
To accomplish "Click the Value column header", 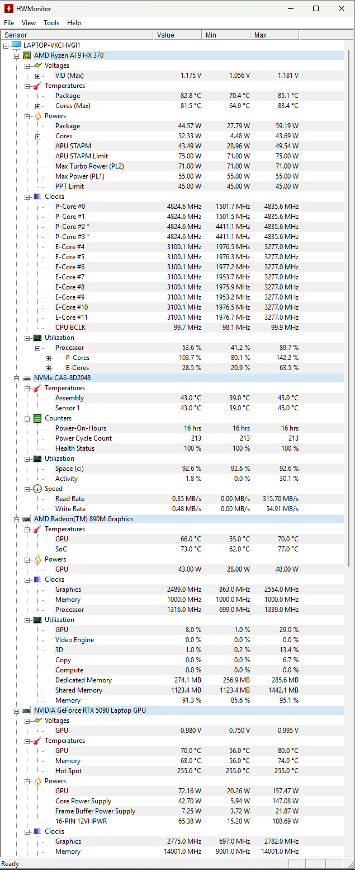I will point(177,35).
